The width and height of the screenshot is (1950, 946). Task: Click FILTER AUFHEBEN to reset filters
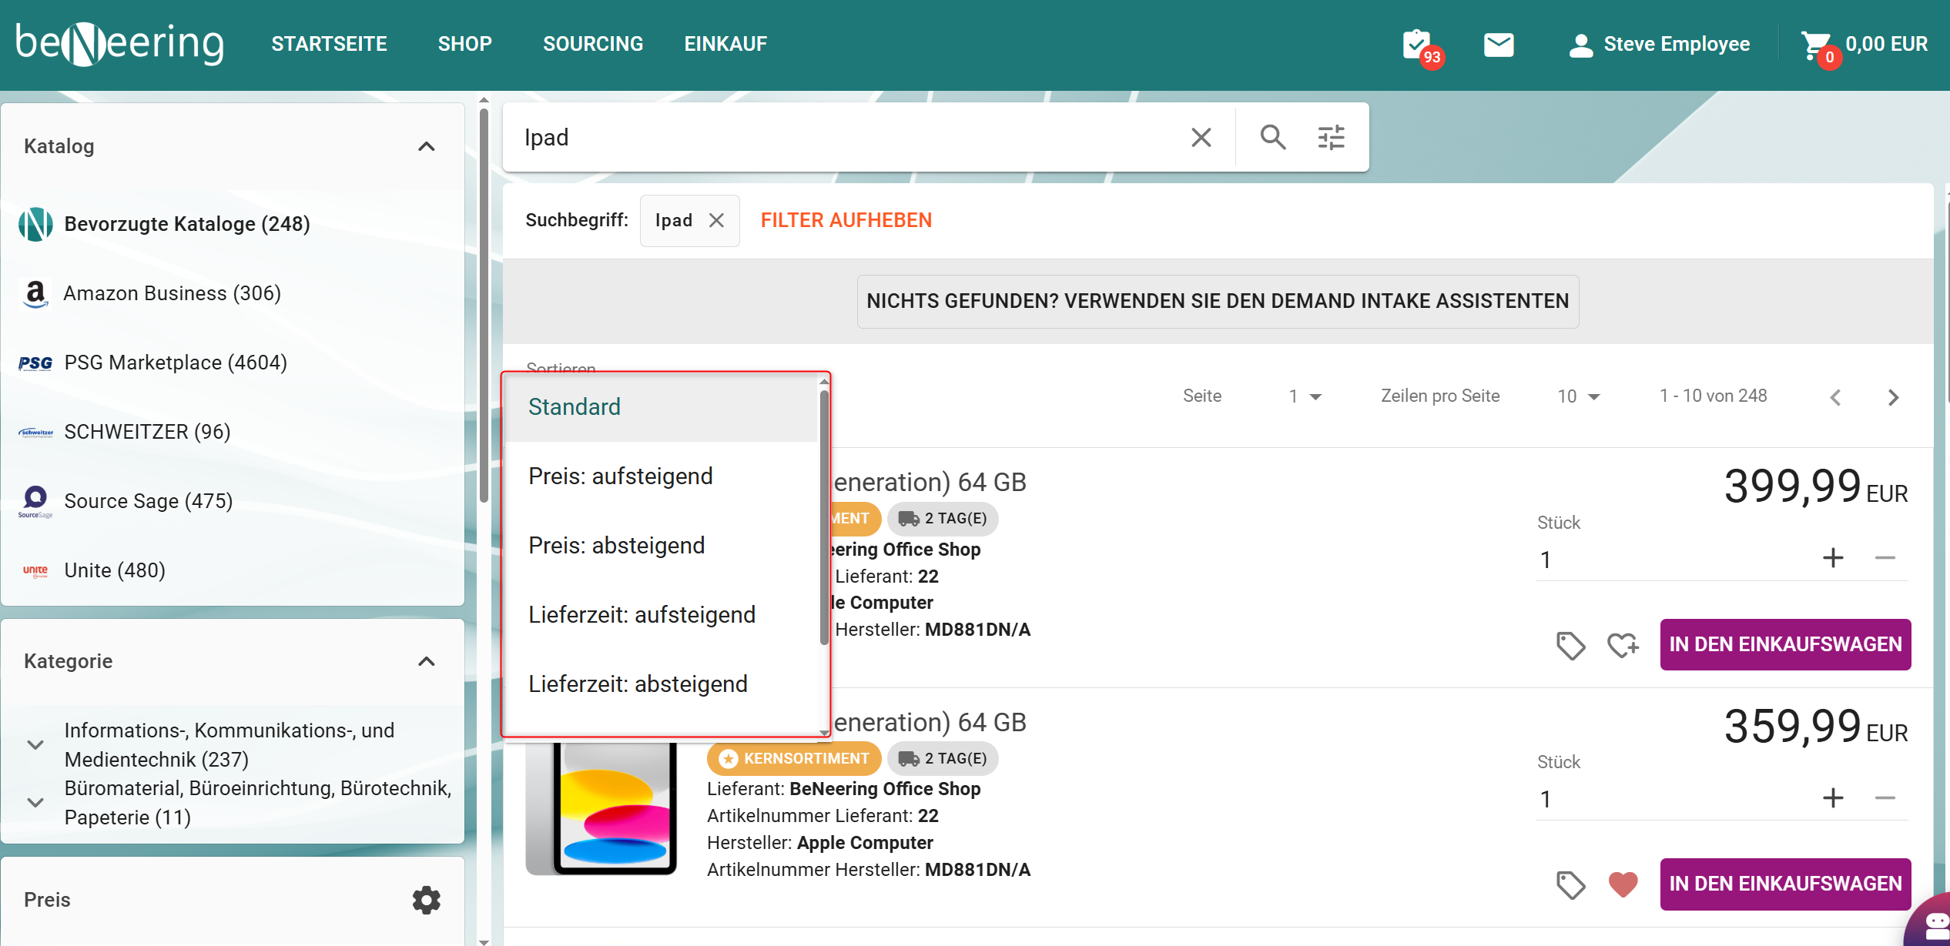pos(846,220)
